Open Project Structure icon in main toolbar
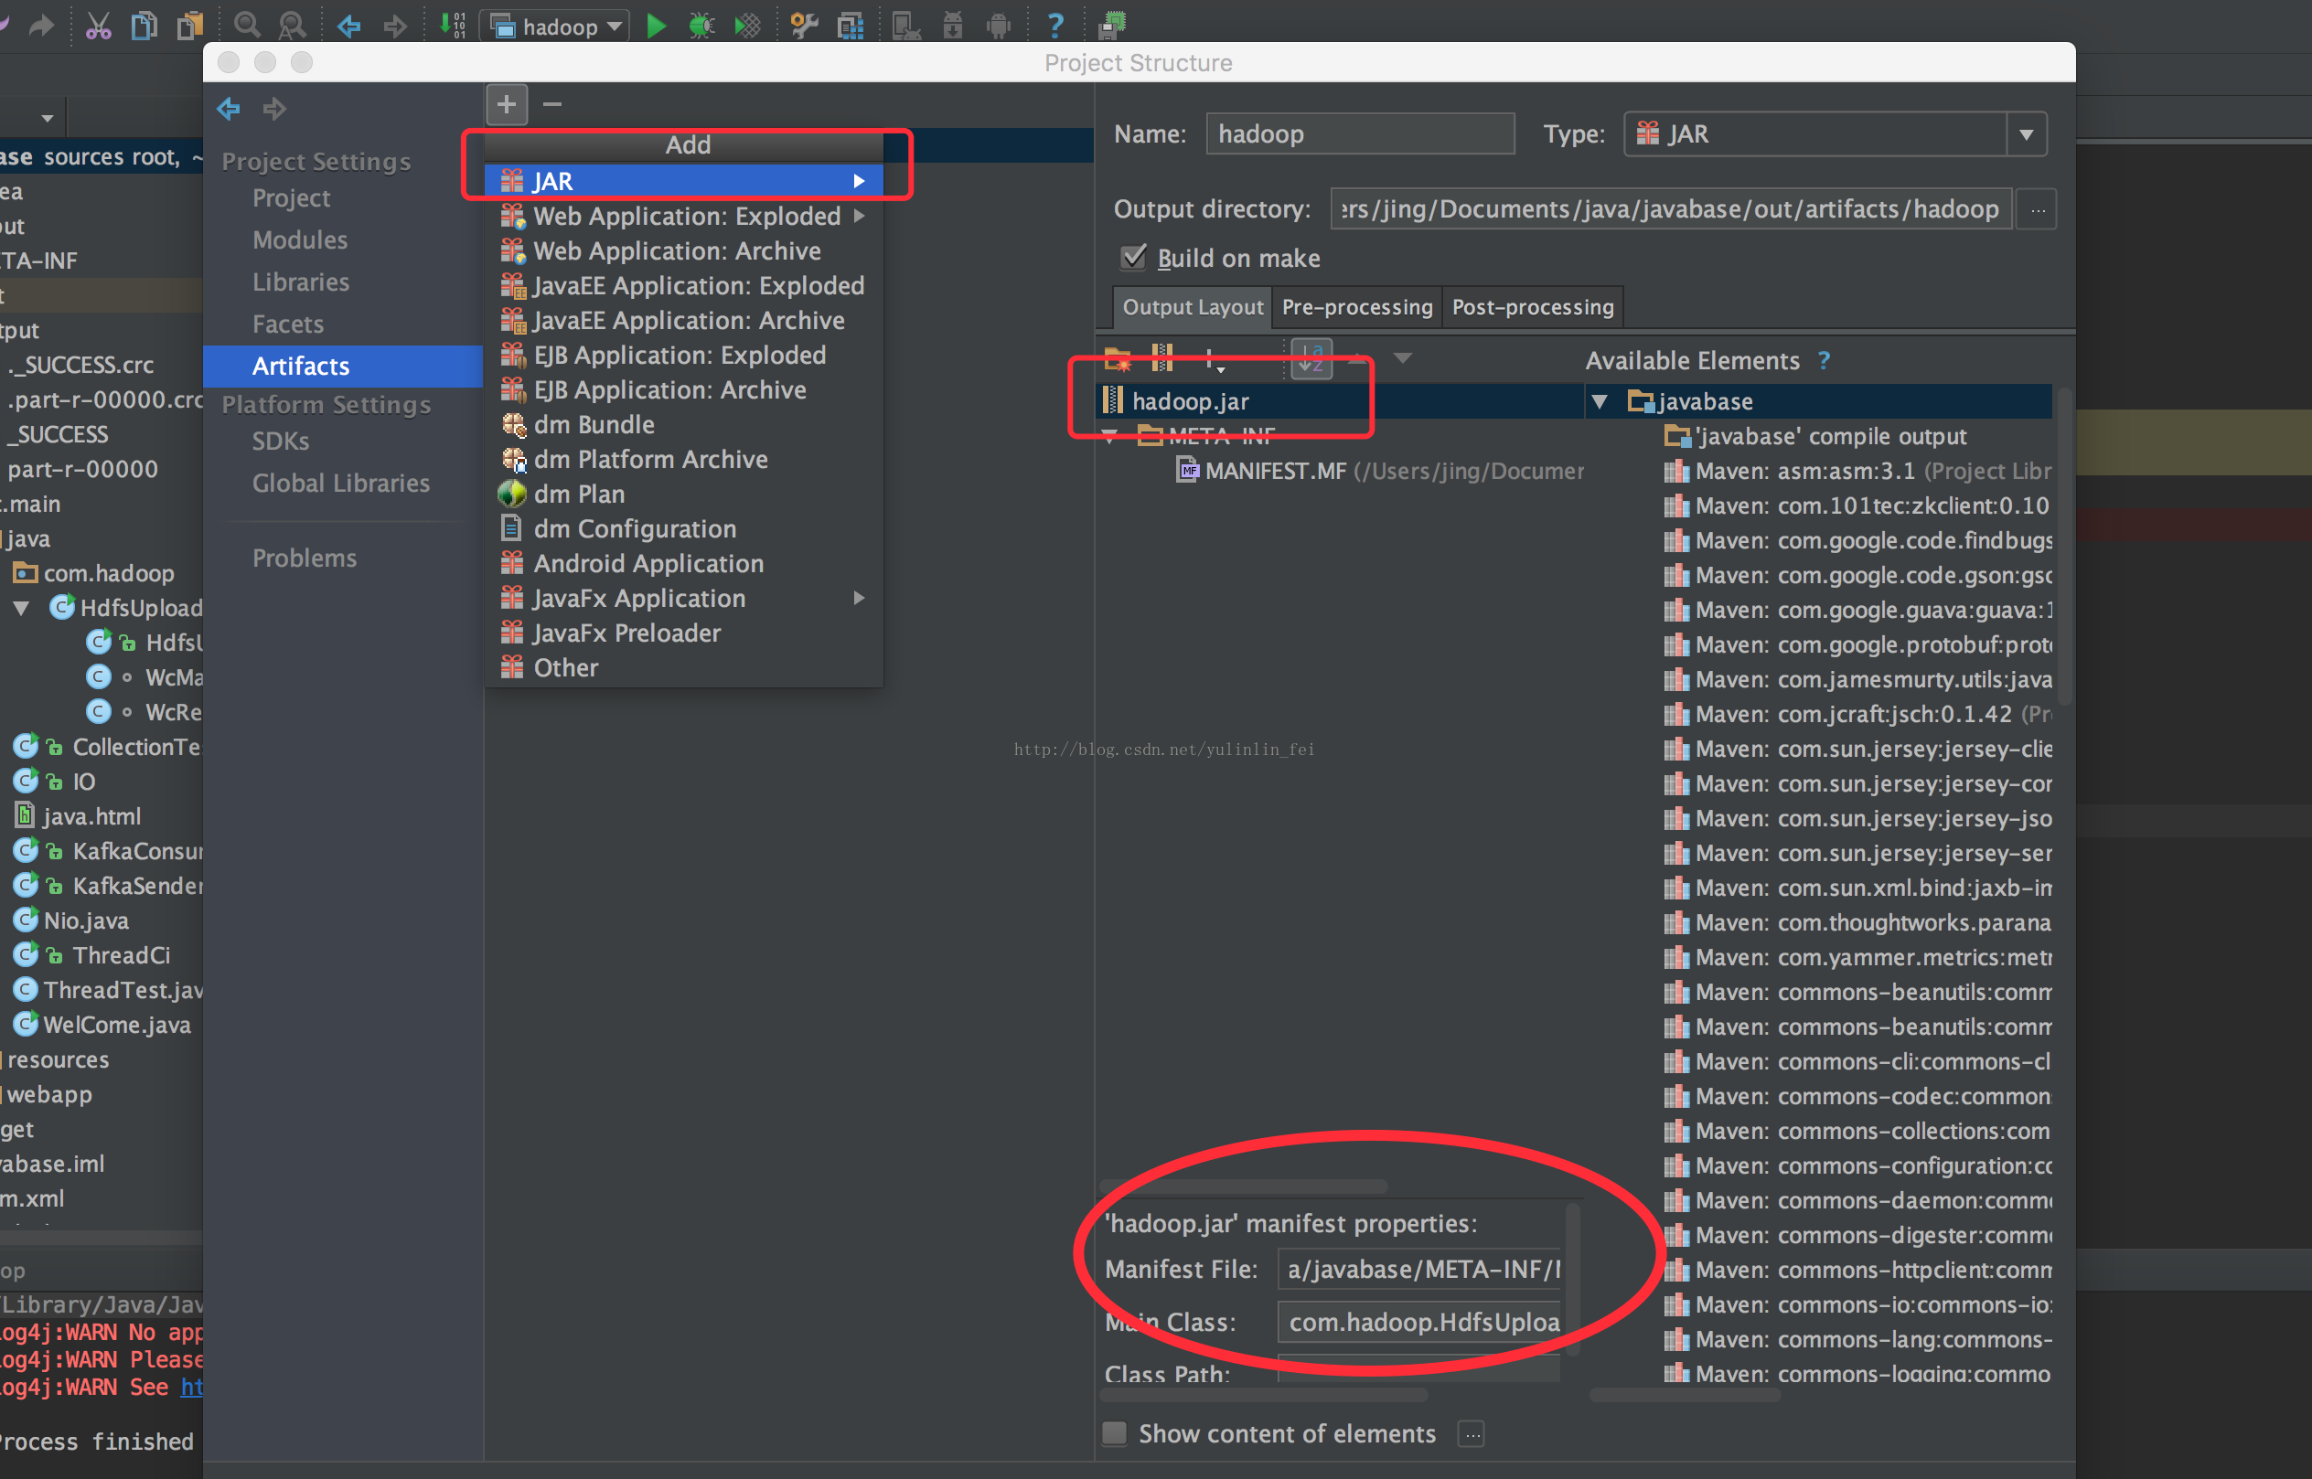This screenshot has height=1479, width=2312. [851, 26]
